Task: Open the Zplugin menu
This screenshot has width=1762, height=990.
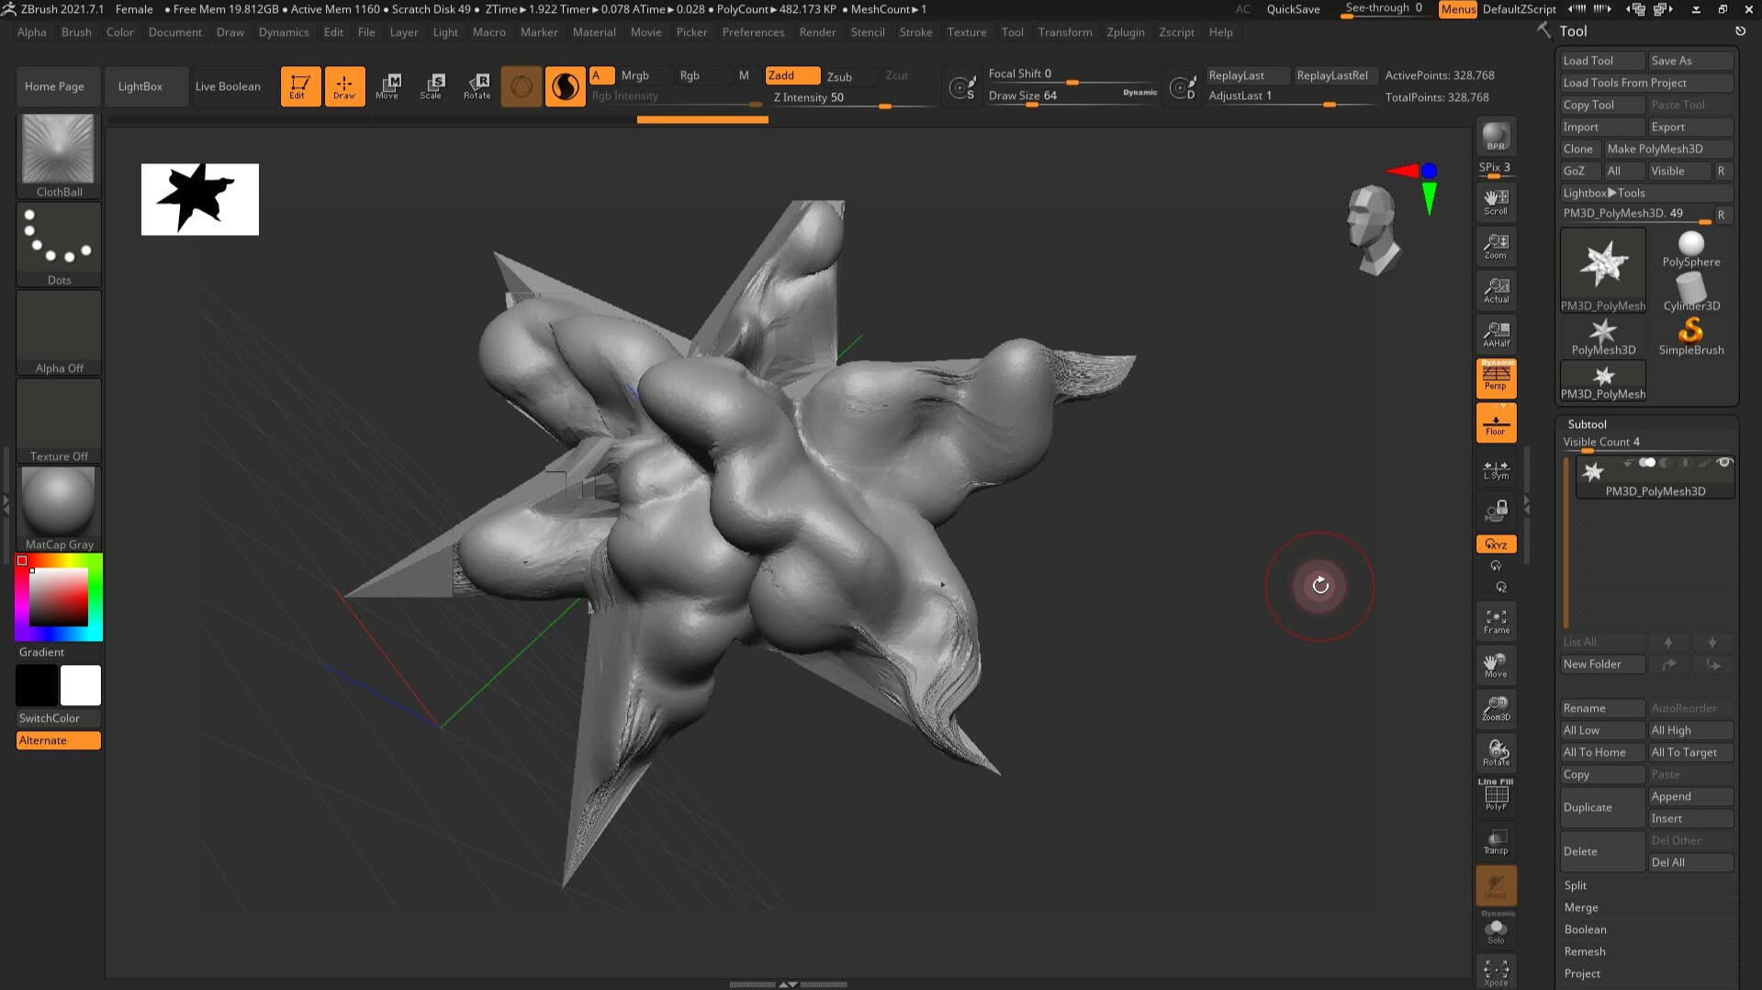Action: click(x=1125, y=32)
